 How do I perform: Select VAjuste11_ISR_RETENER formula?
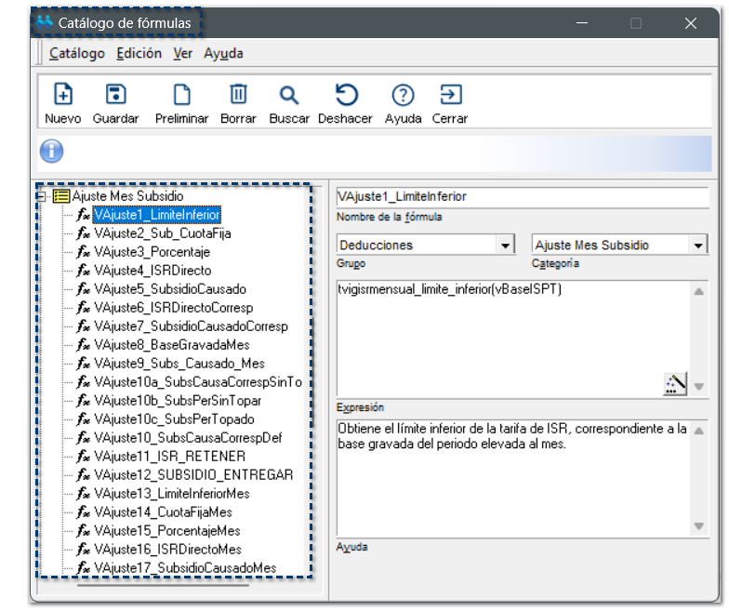(169, 457)
